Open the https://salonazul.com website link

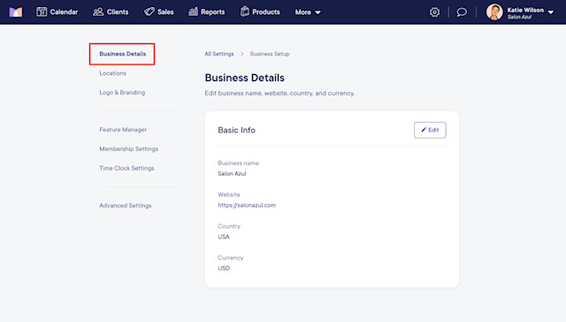pos(247,206)
